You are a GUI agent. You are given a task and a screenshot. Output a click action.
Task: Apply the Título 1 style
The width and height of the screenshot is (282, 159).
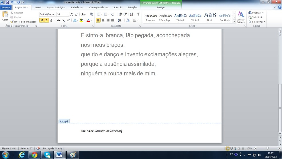point(180,17)
